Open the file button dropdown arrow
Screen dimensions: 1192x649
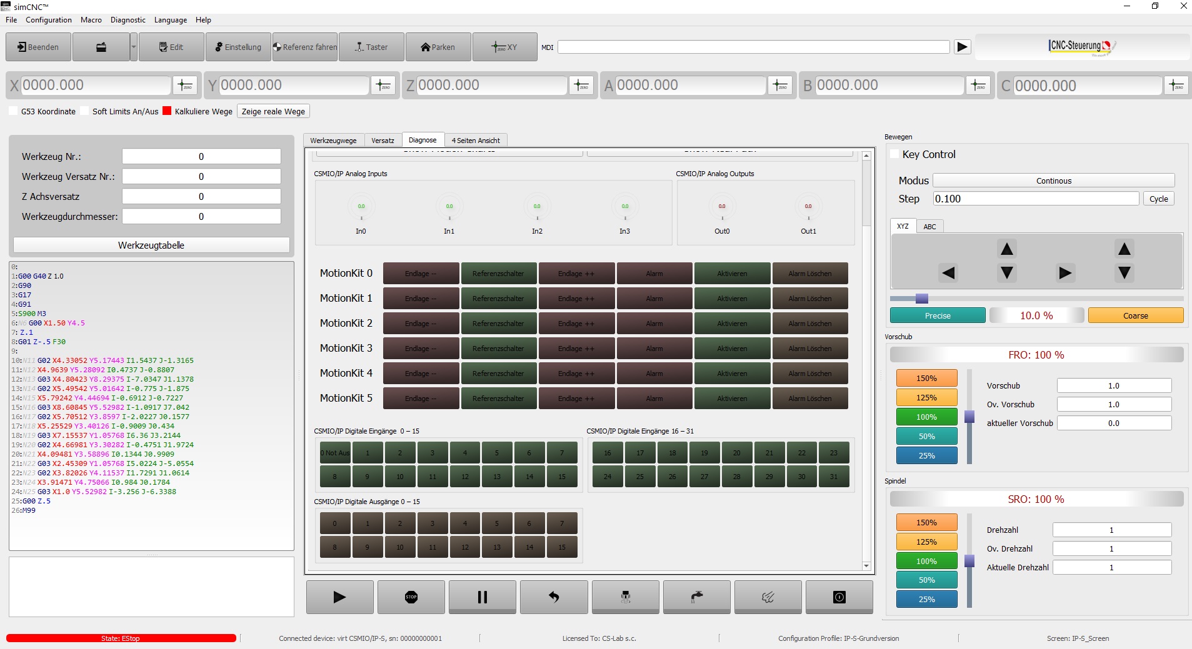pyautogui.click(x=133, y=47)
